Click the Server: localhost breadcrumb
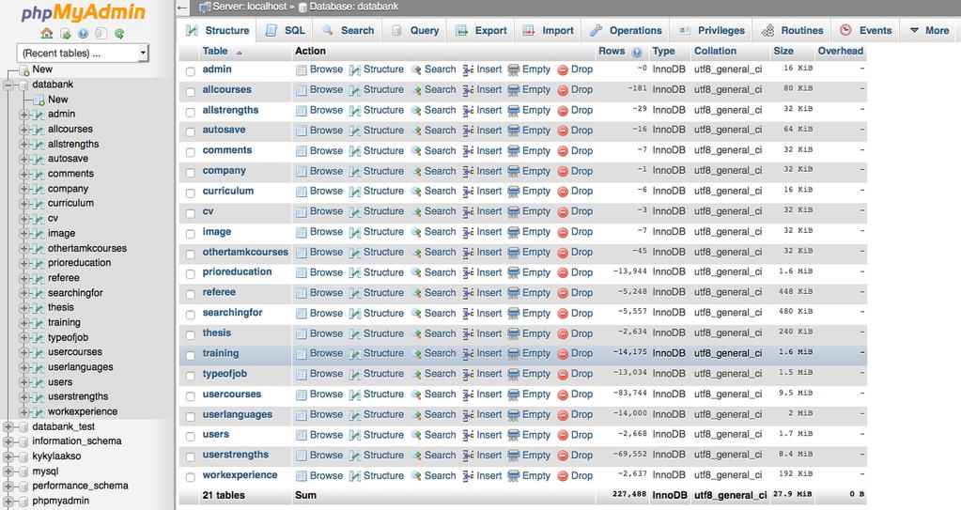The height and width of the screenshot is (510, 961). (250, 7)
